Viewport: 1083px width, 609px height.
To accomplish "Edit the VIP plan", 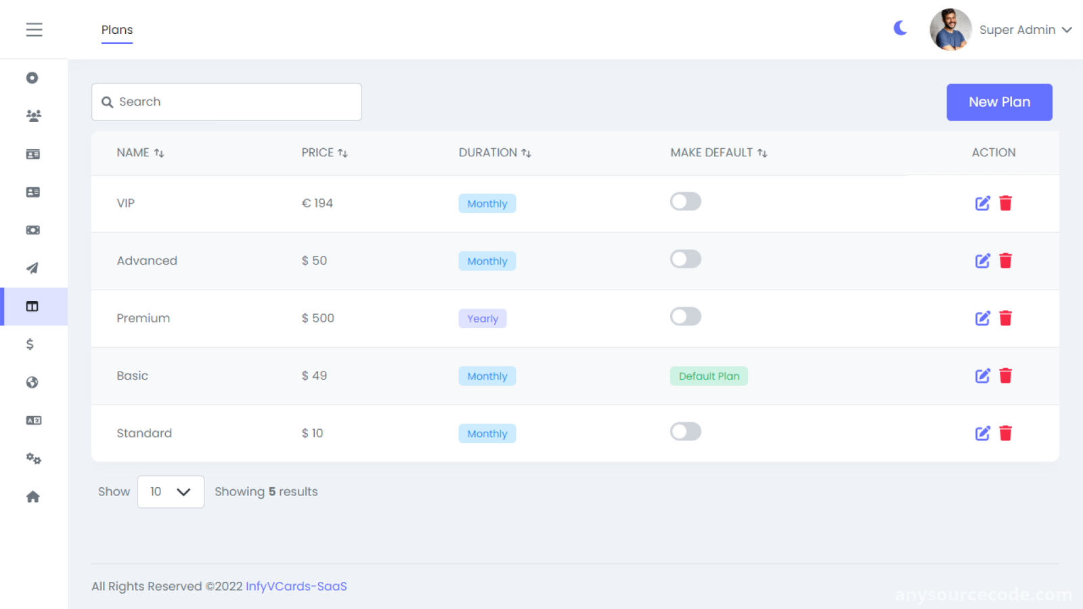I will [x=982, y=203].
